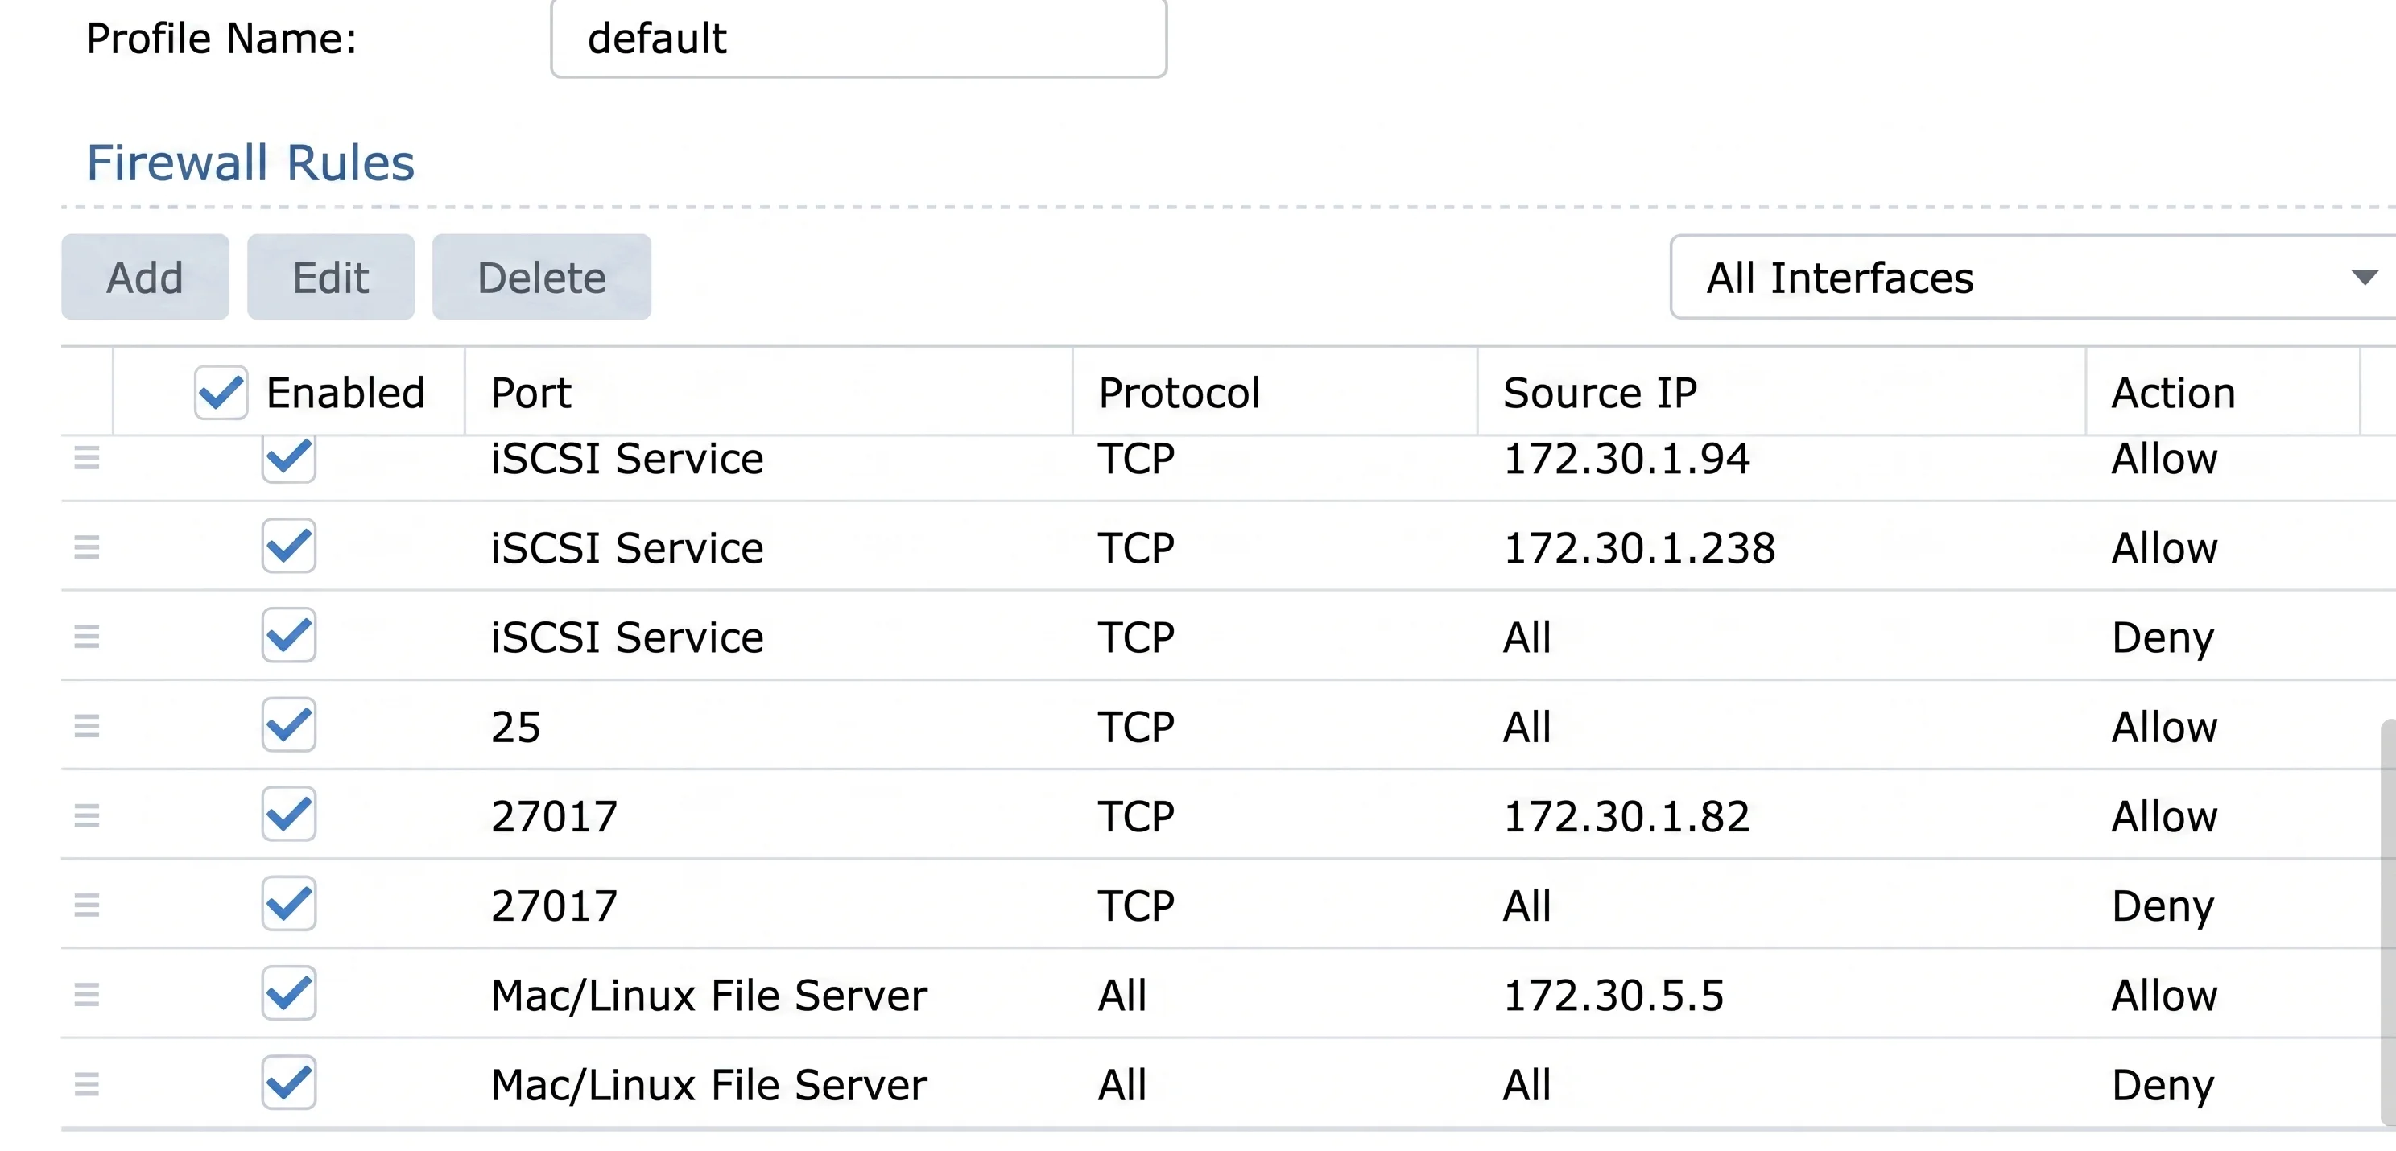Click drag handle of 27017 Deny rule

(86, 905)
